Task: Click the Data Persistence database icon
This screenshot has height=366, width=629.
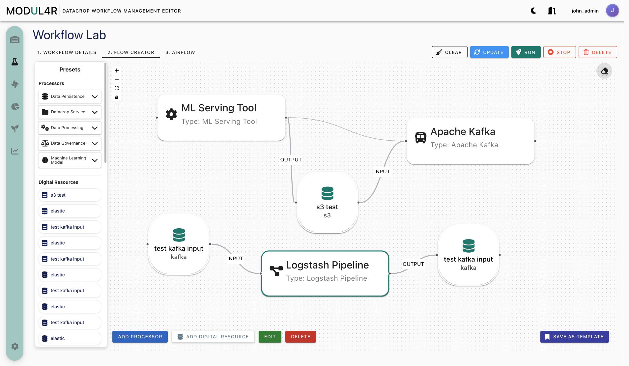Action: click(45, 97)
